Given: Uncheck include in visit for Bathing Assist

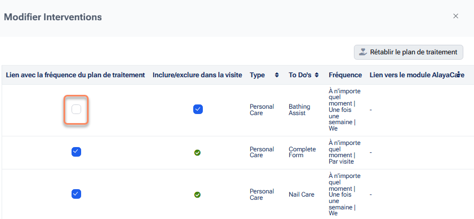Looking at the screenshot, I should pos(197,109).
